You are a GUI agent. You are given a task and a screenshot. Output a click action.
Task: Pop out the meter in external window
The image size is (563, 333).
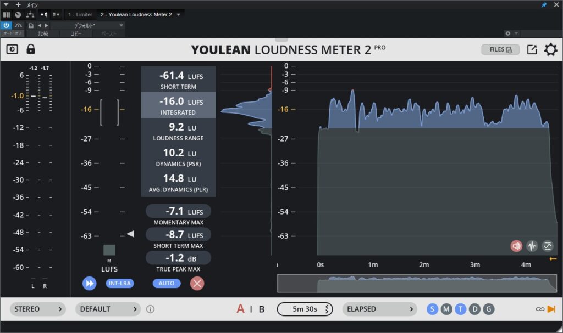[532, 49]
